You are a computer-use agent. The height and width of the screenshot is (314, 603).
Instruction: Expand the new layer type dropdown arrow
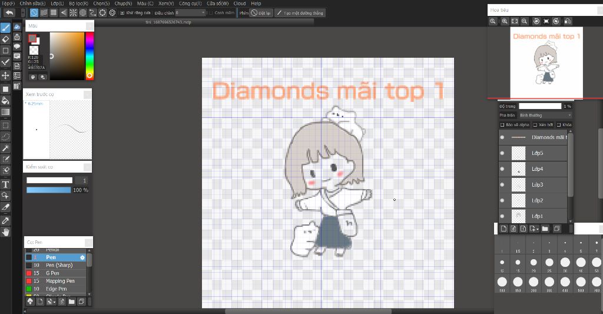[538, 229]
